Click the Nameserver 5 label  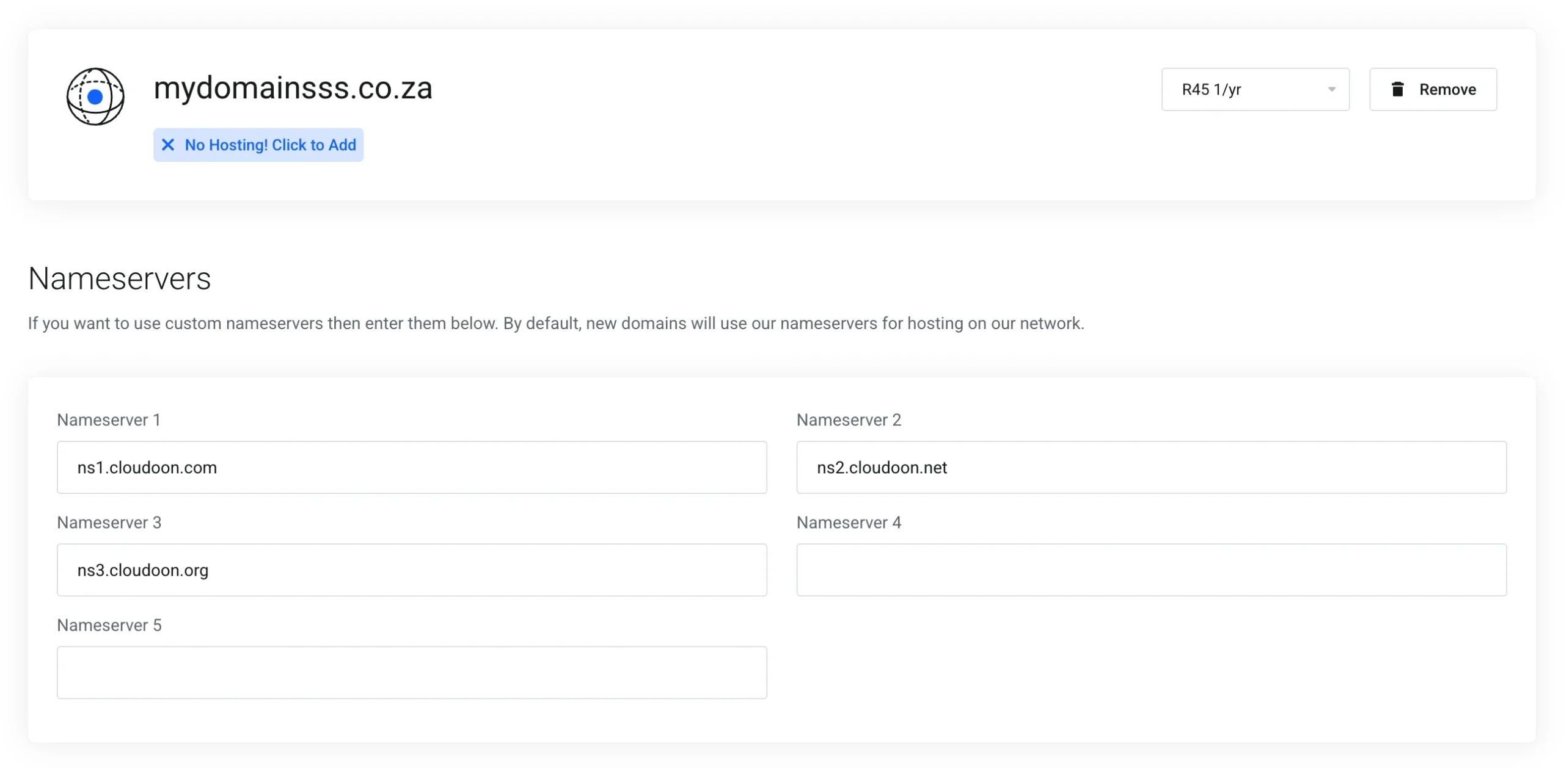[x=109, y=625]
